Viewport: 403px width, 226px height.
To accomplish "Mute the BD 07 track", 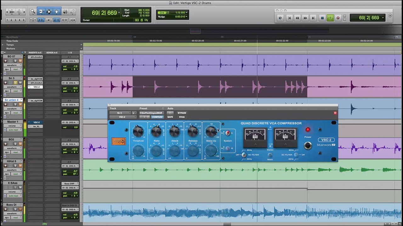I will [20, 61].
